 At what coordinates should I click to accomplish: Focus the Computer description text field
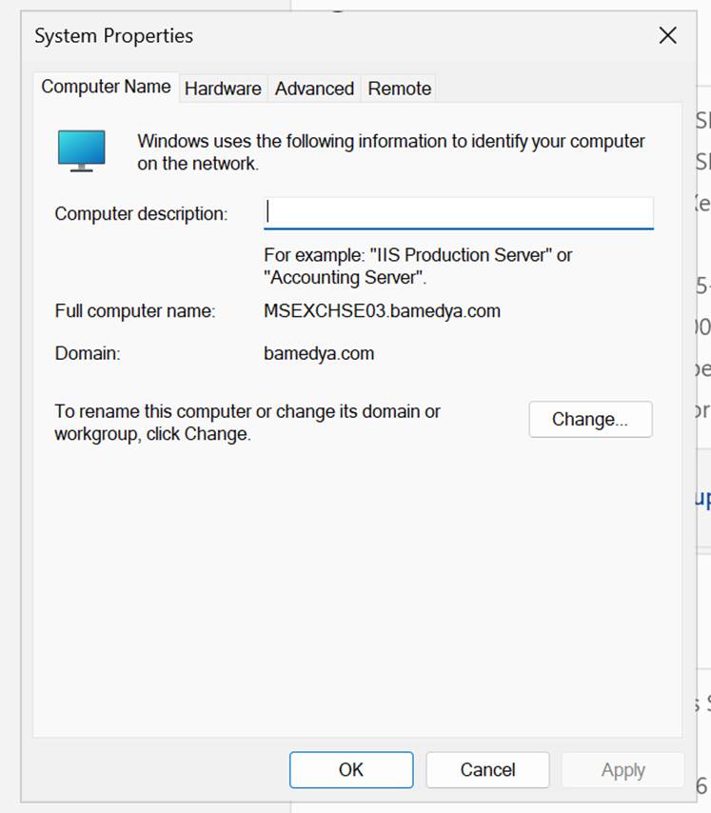(x=459, y=213)
